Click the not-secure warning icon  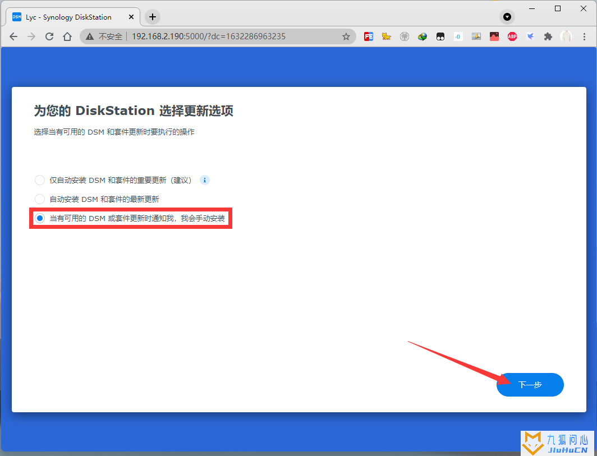pos(89,36)
